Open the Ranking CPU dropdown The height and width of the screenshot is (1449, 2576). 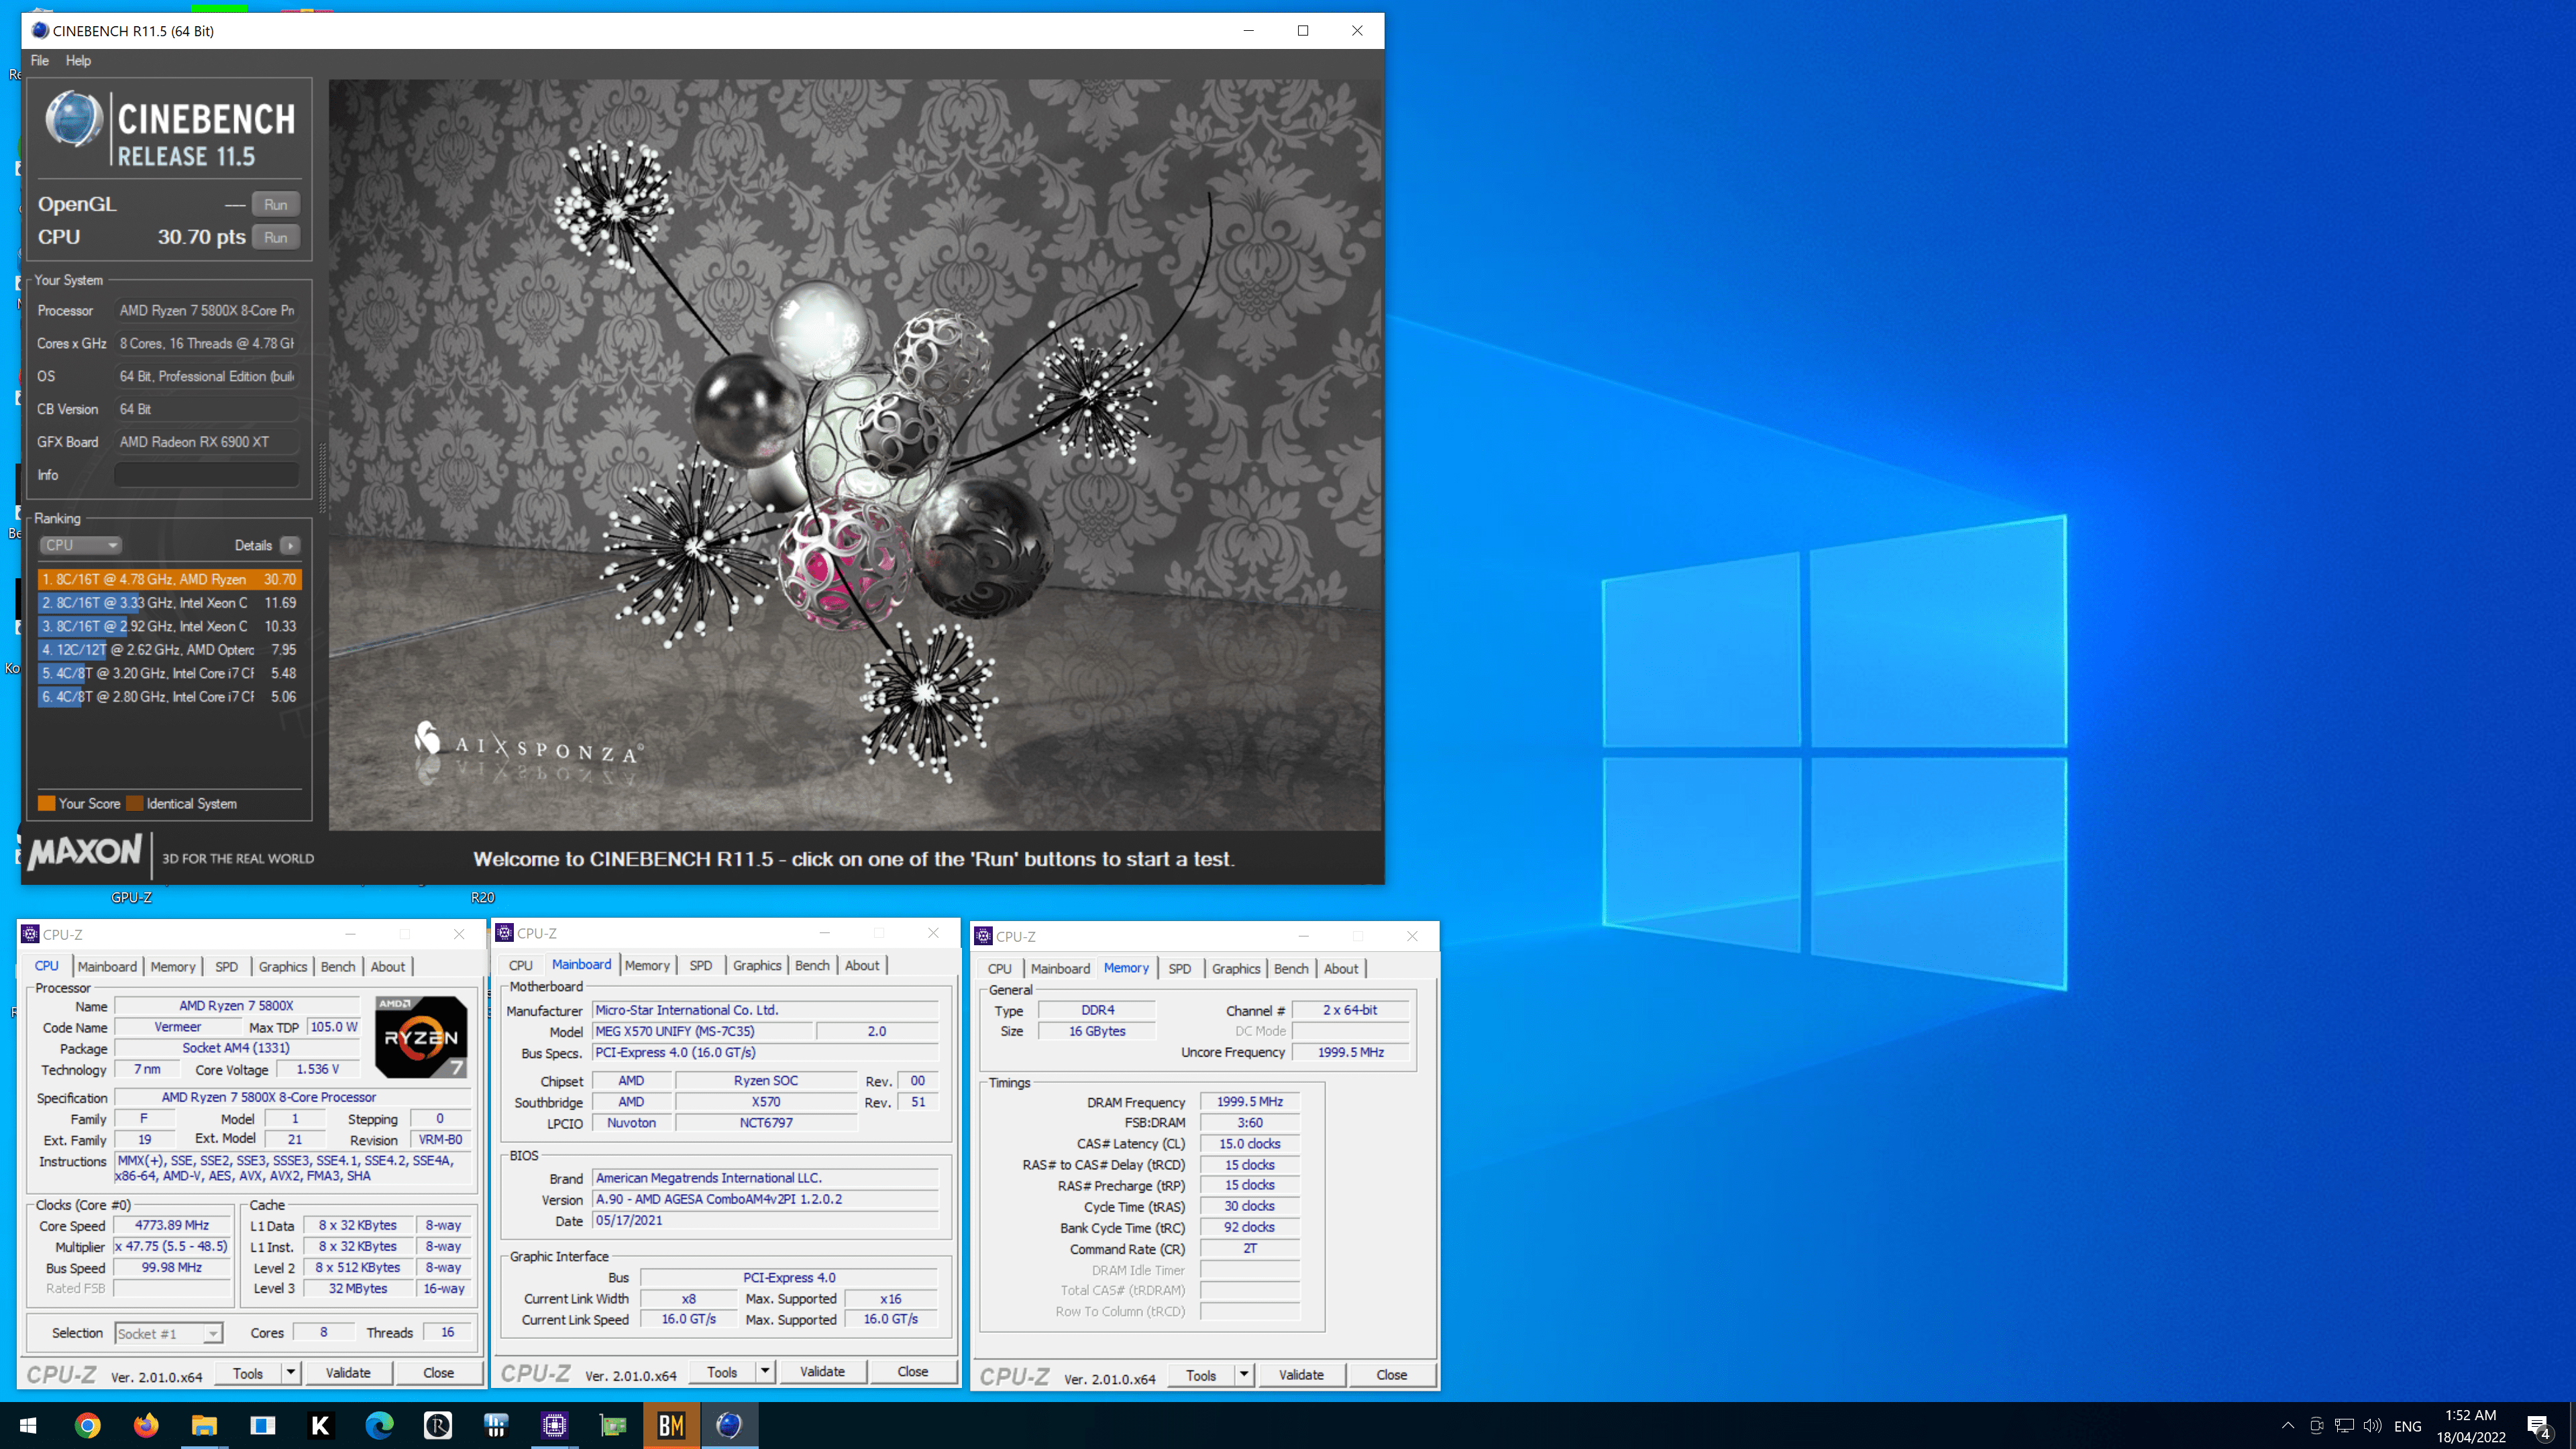[x=81, y=545]
